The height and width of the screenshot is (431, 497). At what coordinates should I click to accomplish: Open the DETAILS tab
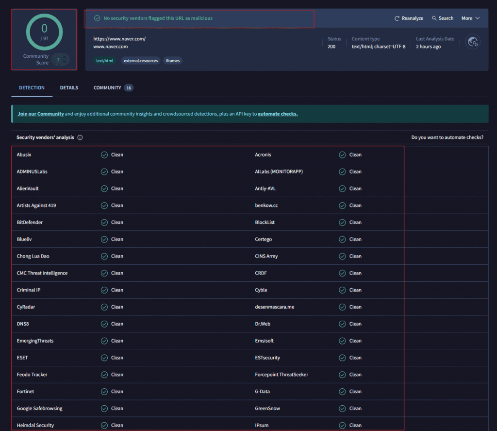point(69,88)
